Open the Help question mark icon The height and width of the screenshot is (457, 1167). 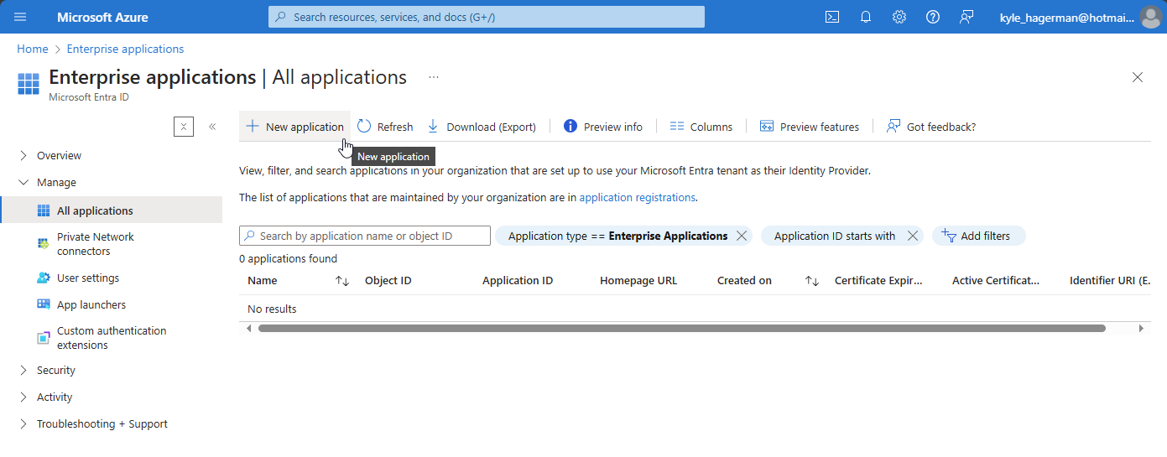tap(933, 17)
